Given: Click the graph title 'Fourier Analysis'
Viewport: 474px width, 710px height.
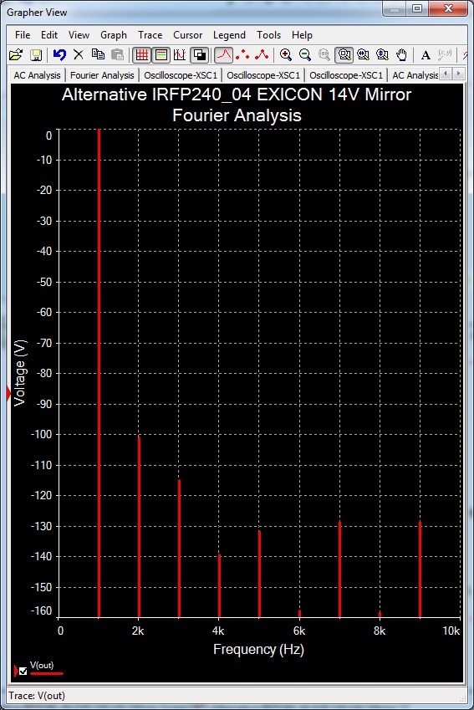Looking at the screenshot, I should tap(237, 115).
